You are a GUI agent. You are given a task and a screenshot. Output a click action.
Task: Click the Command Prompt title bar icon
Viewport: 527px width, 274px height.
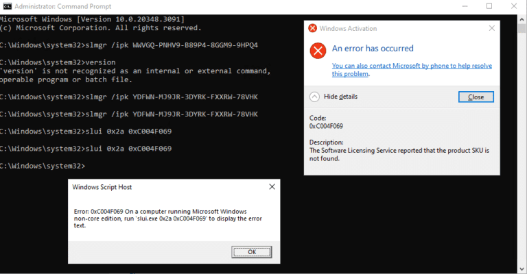(7, 6)
